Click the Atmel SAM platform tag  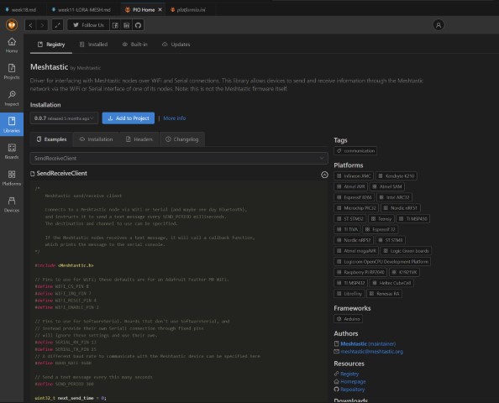(387, 186)
